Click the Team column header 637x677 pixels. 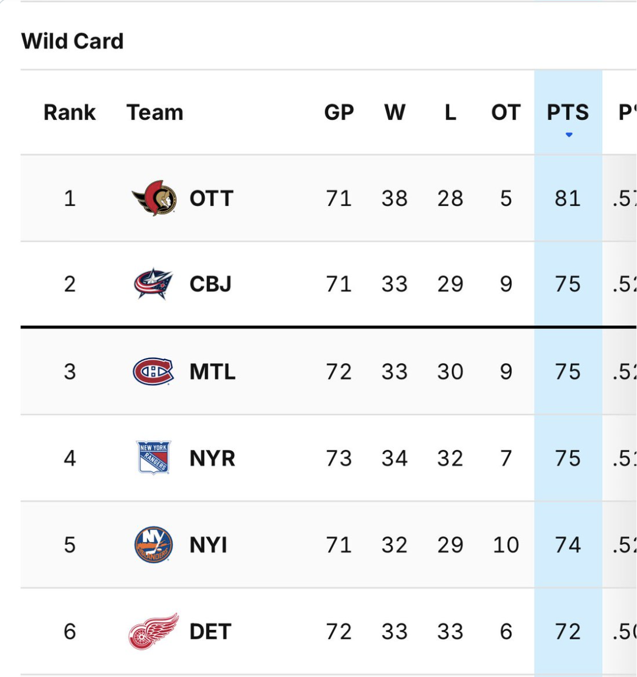coord(156,112)
